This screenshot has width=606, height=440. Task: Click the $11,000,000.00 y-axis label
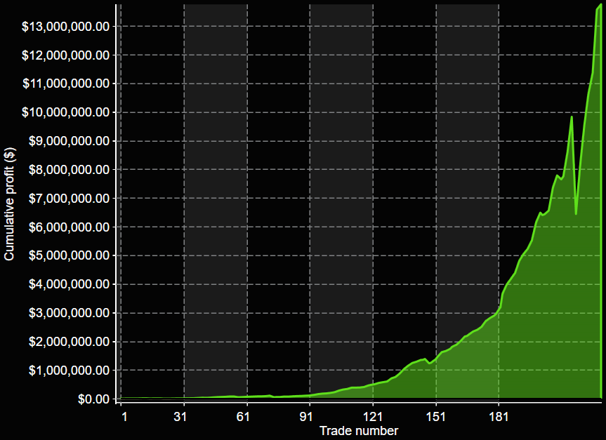[66, 84]
